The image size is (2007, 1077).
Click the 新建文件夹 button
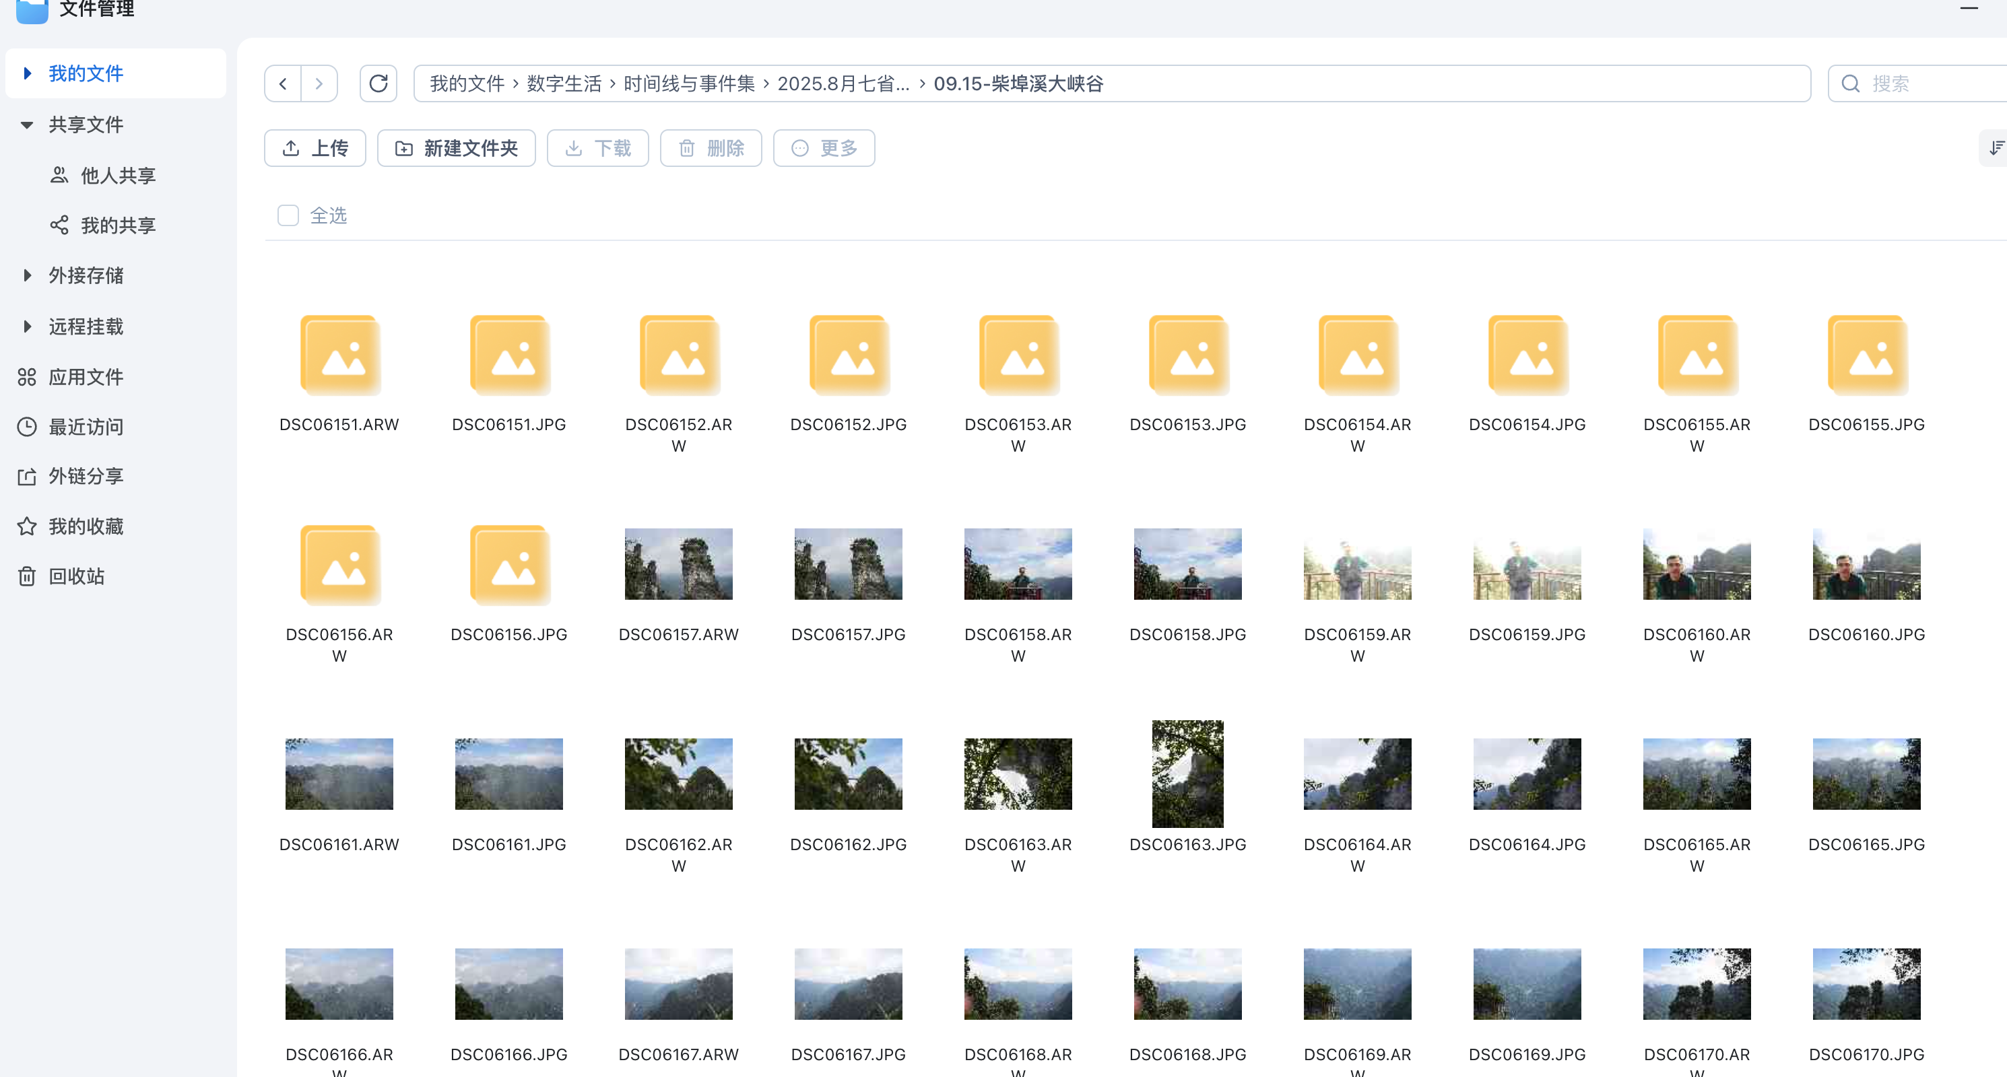[456, 148]
